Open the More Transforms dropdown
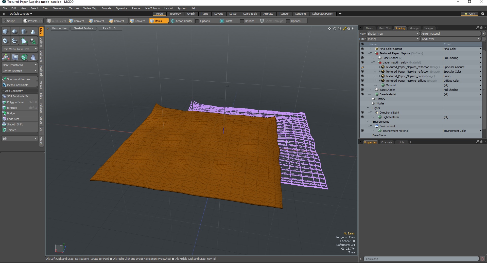The width and height of the screenshot is (487, 263). click(20, 65)
